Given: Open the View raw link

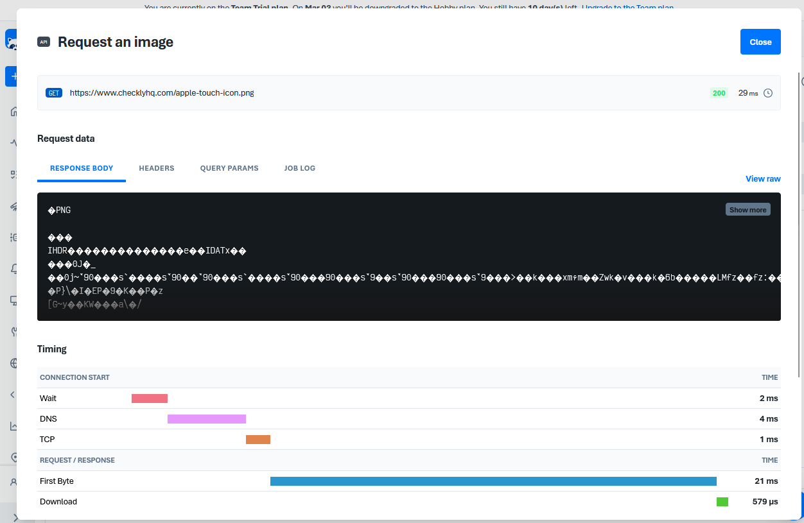Looking at the screenshot, I should click(x=763, y=178).
